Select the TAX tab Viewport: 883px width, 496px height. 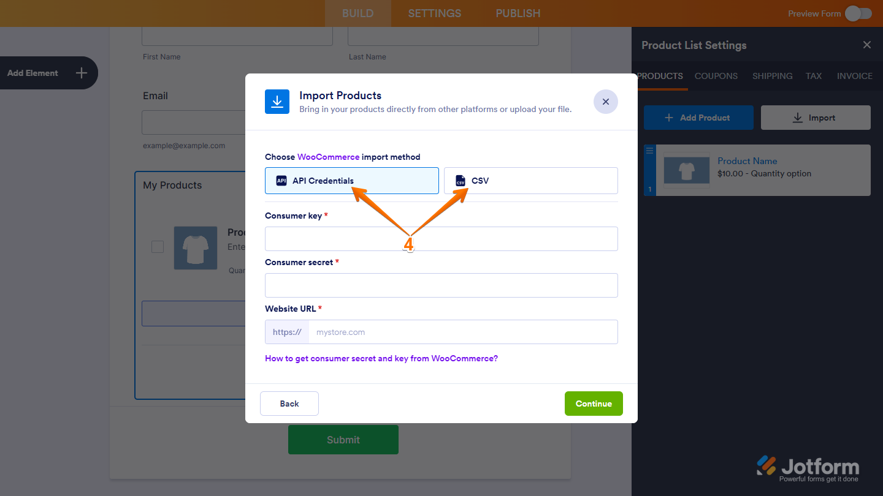[813, 76]
